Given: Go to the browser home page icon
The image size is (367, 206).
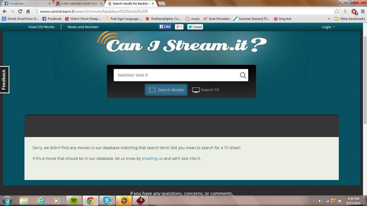Looking at the screenshot, I should pos(28,12).
